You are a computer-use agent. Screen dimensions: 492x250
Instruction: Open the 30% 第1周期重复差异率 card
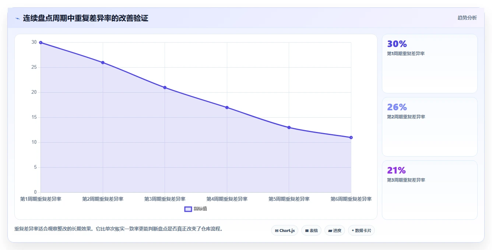coord(430,64)
